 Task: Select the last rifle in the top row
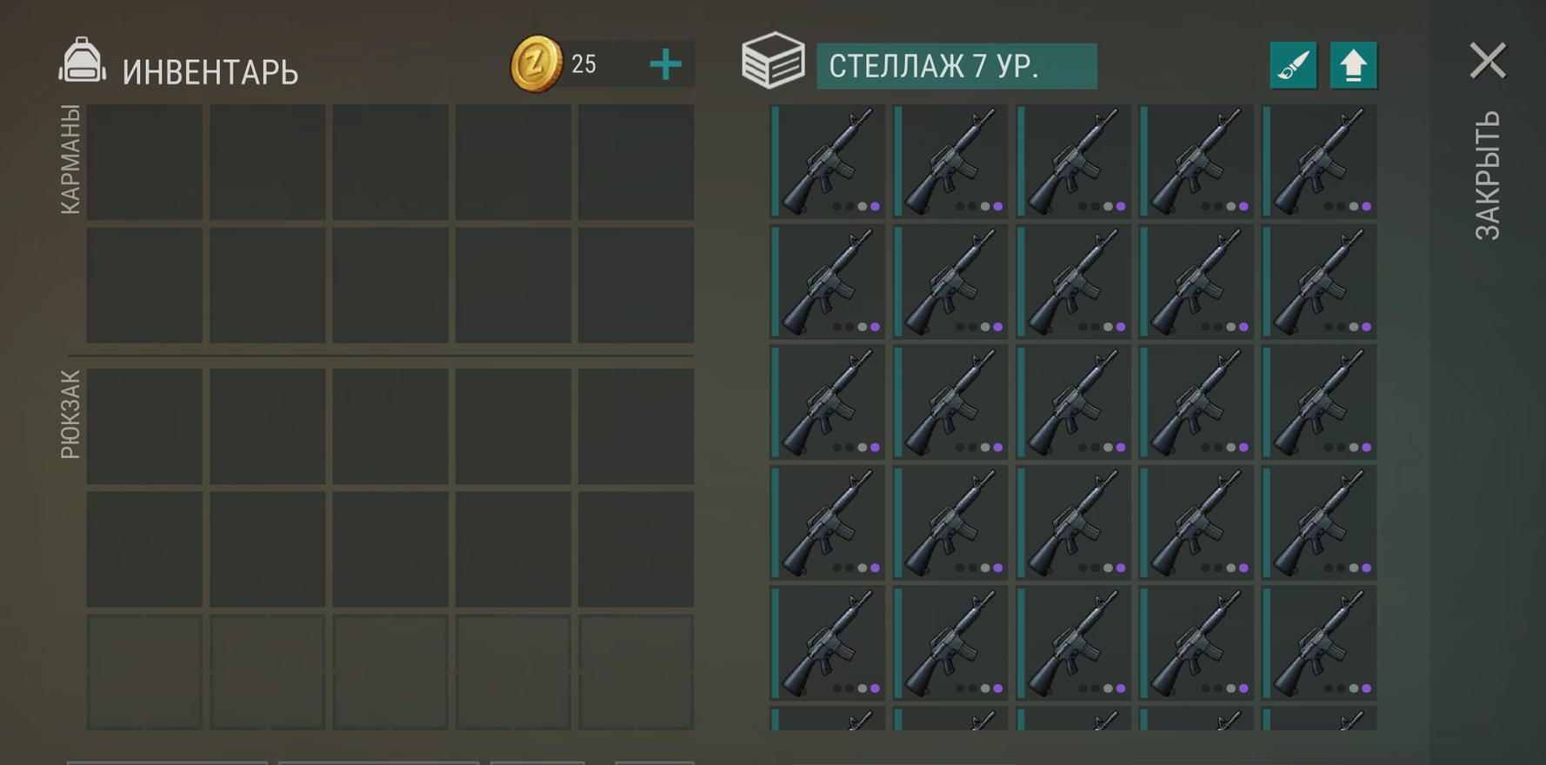click(1319, 162)
